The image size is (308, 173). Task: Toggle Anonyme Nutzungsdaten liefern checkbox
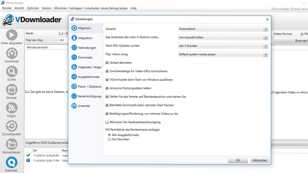point(107,88)
